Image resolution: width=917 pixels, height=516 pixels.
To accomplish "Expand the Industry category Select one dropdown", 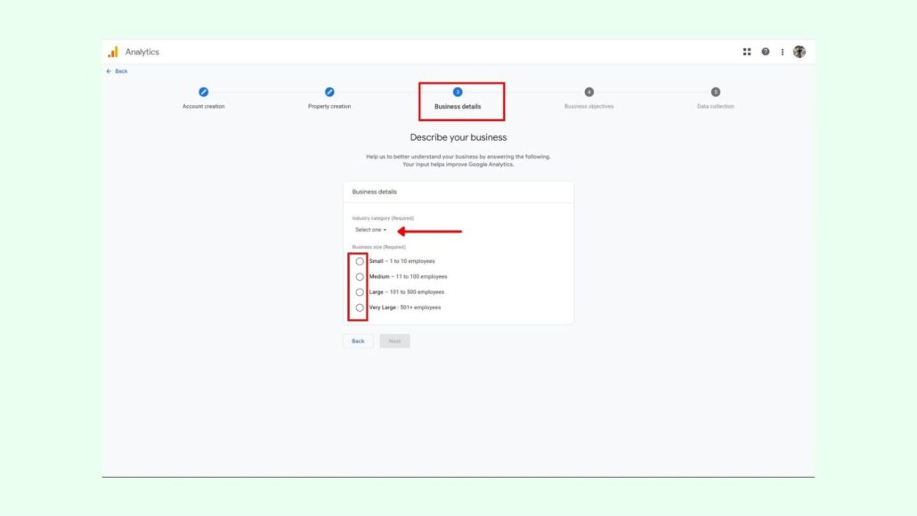I will point(370,230).
